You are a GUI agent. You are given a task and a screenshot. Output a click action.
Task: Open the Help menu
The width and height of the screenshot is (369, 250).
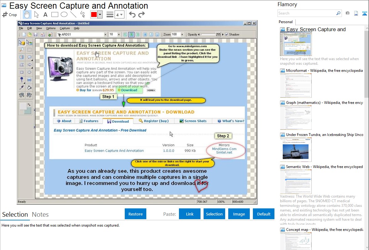tap(76, 28)
